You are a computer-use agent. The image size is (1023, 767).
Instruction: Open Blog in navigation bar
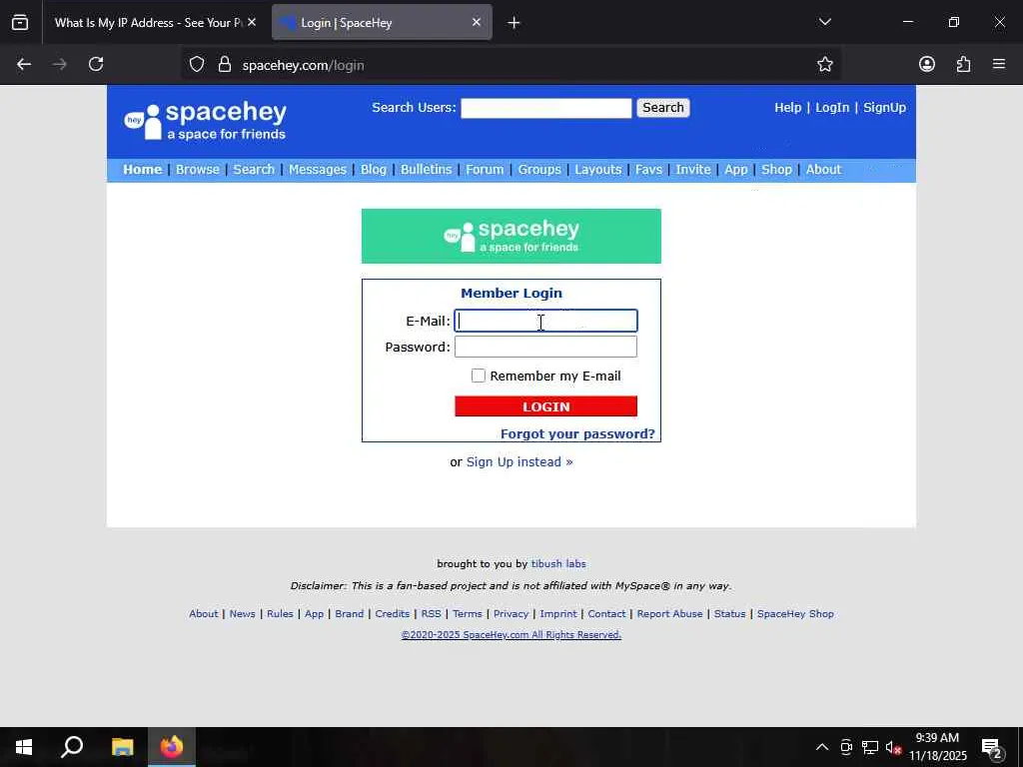(374, 170)
